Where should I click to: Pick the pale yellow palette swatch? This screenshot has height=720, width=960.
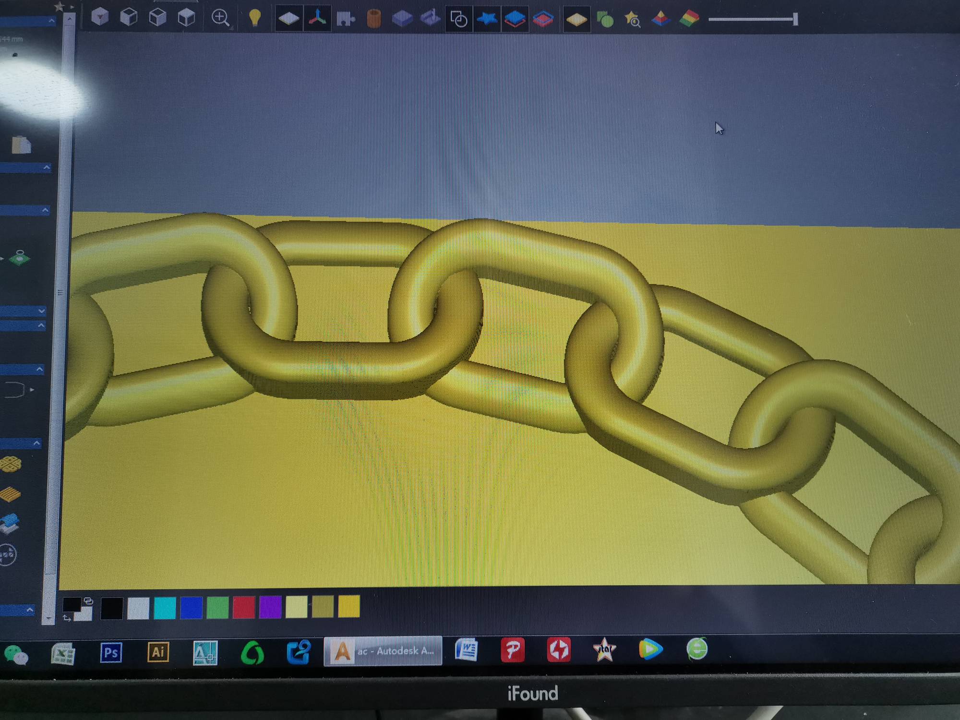pyautogui.click(x=296, y=607)
